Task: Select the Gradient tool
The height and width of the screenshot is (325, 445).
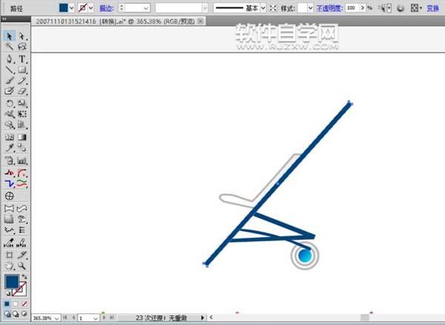Action: pos(22,137)
